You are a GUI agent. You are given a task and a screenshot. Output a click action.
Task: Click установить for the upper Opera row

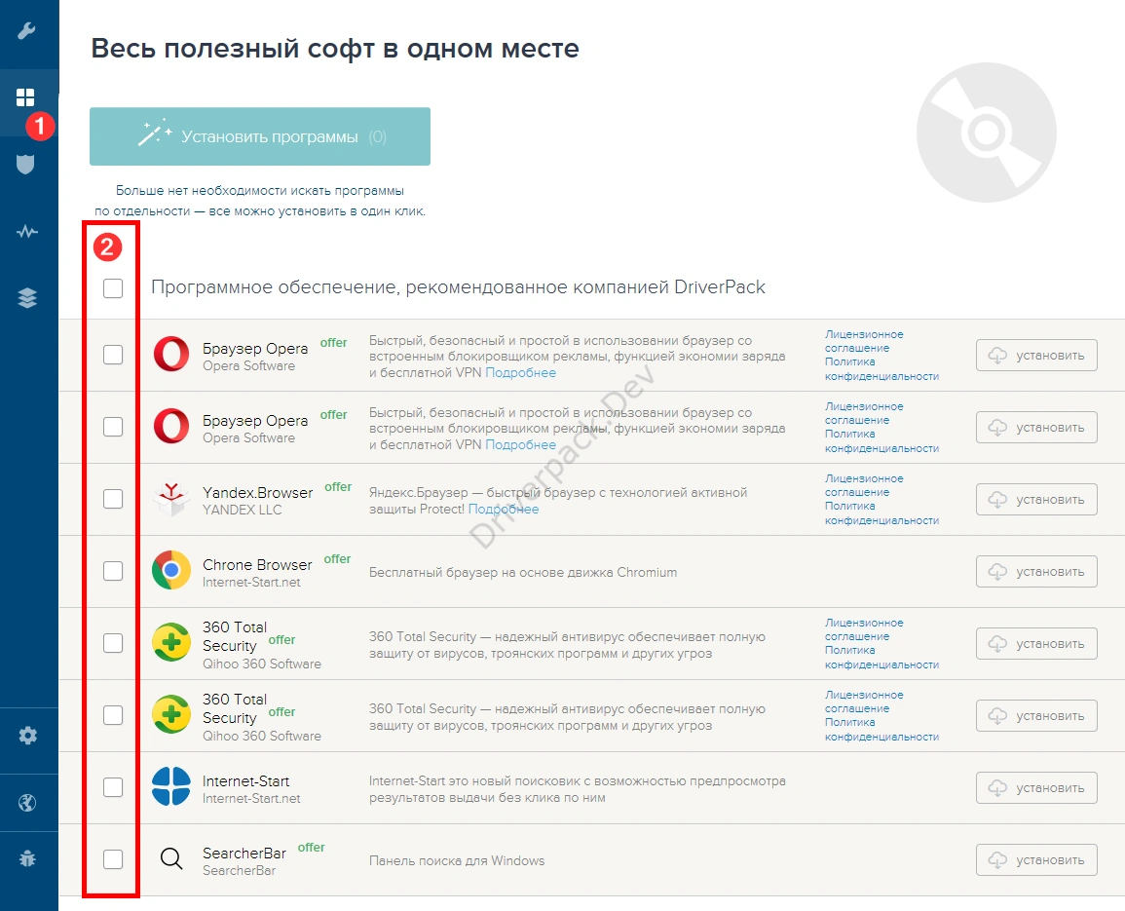[1036, 356]
